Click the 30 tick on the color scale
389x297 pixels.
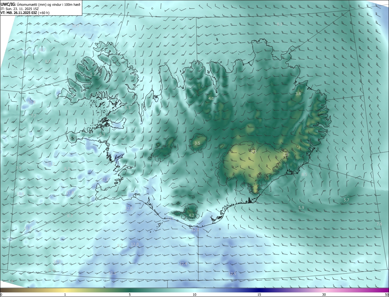coord(324,295)
